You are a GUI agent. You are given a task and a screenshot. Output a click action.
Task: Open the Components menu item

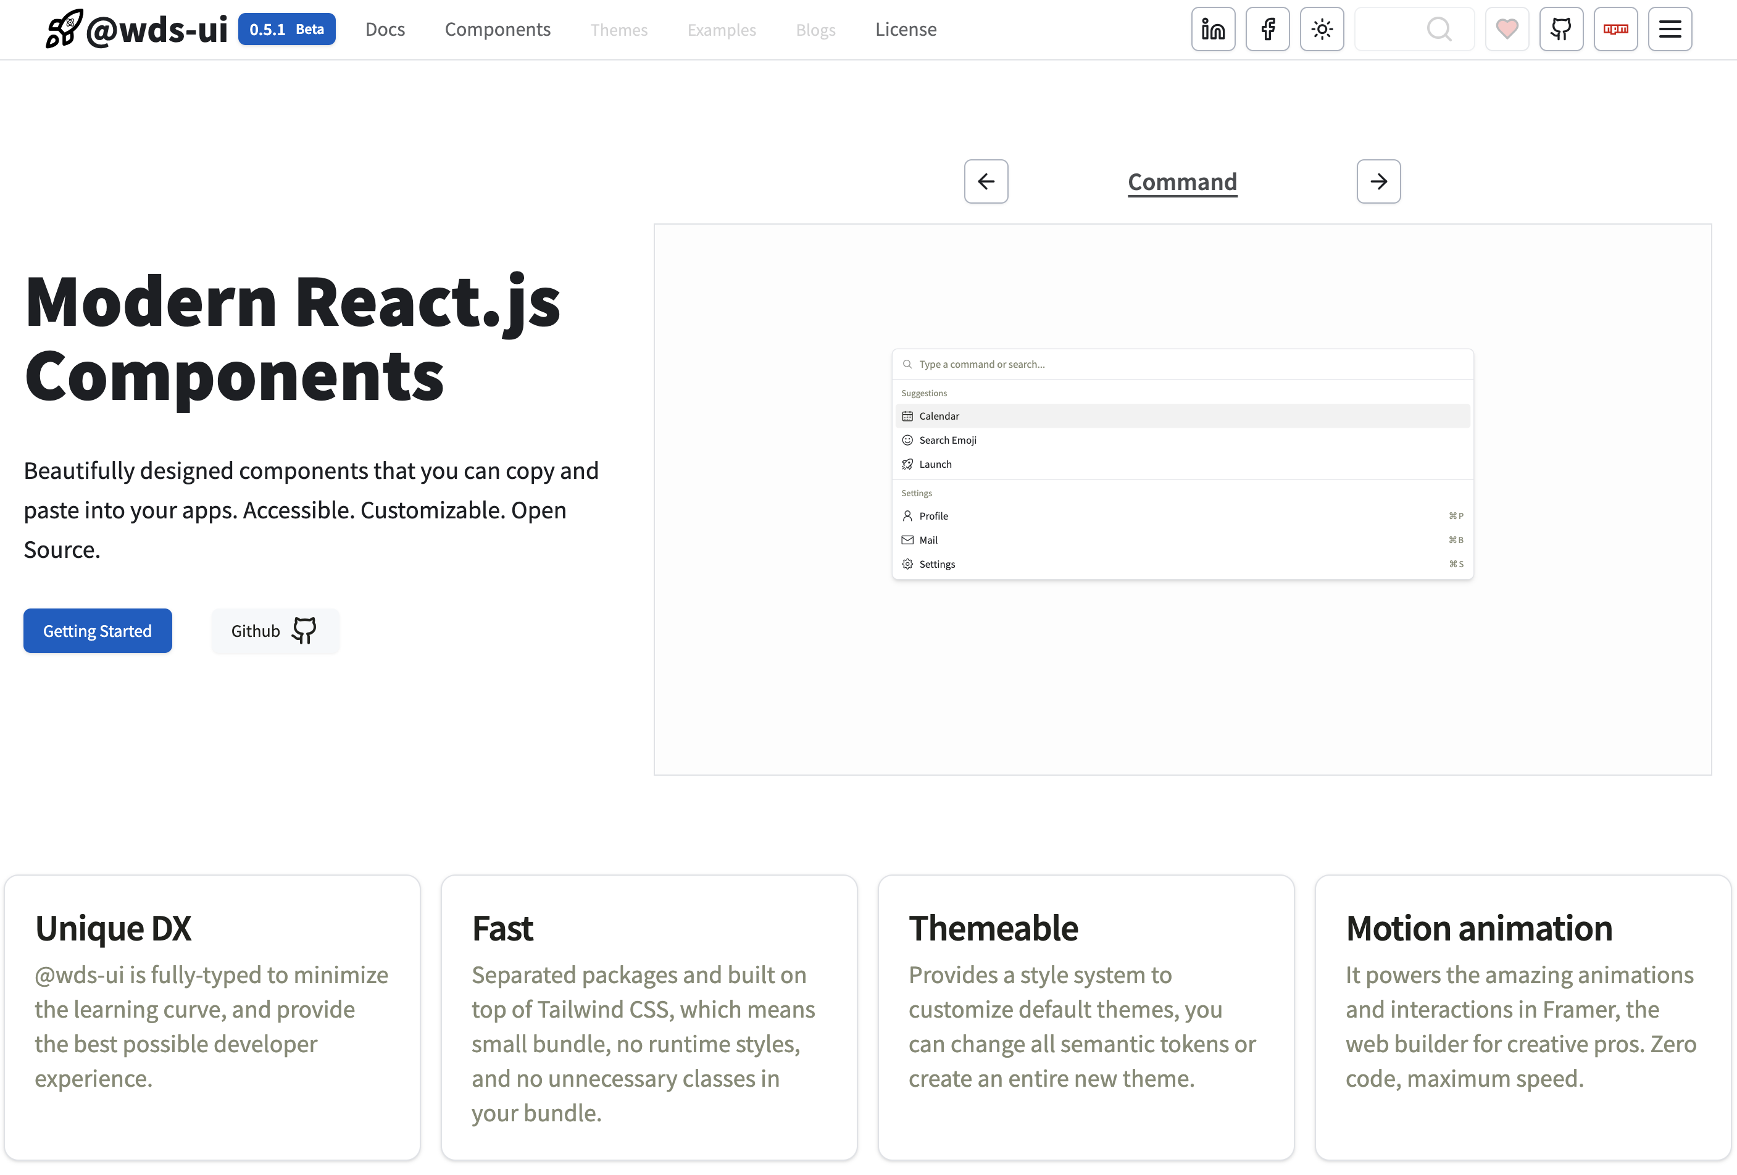[x=497, y=29]
